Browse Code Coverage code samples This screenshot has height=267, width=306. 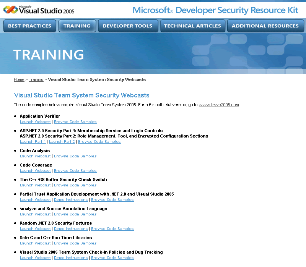[x=75, y=171]
